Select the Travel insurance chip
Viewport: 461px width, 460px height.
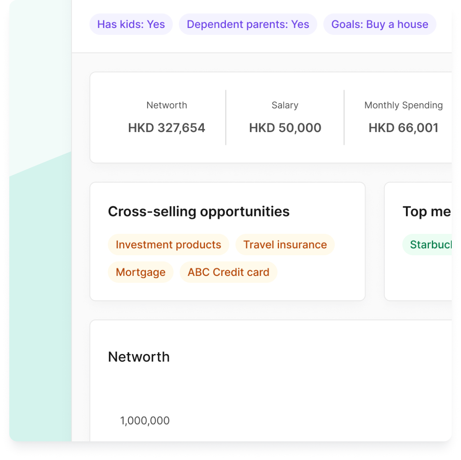[x=285, y=244]
